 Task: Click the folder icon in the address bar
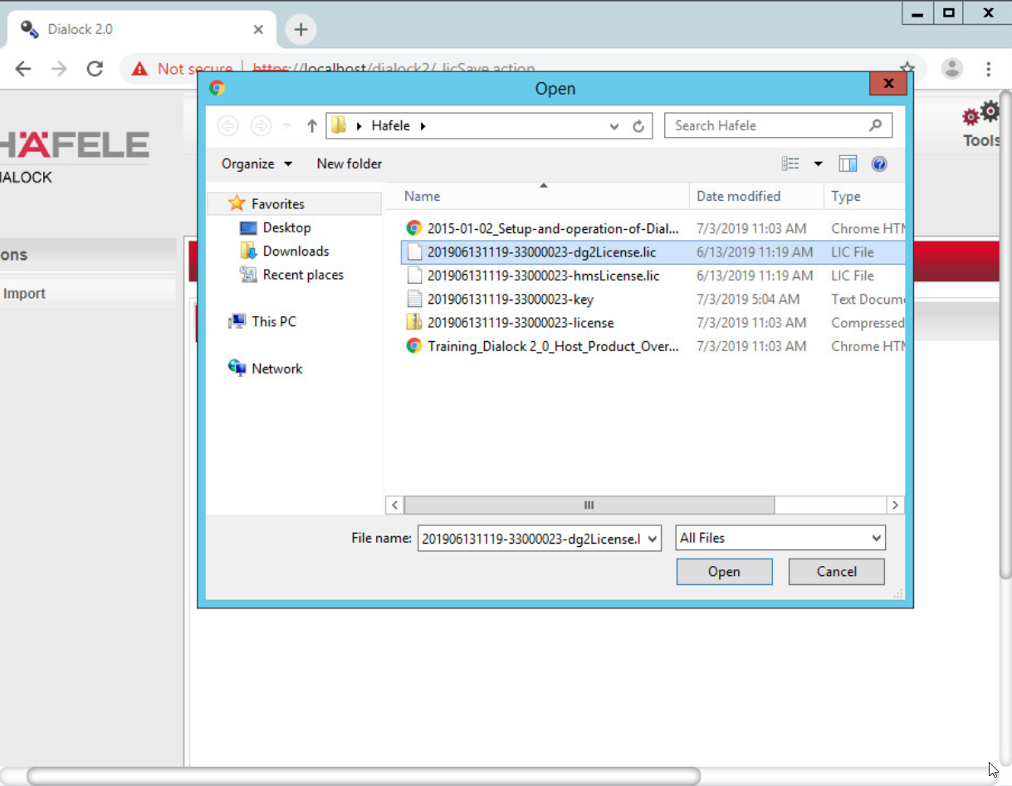(339, 126)
